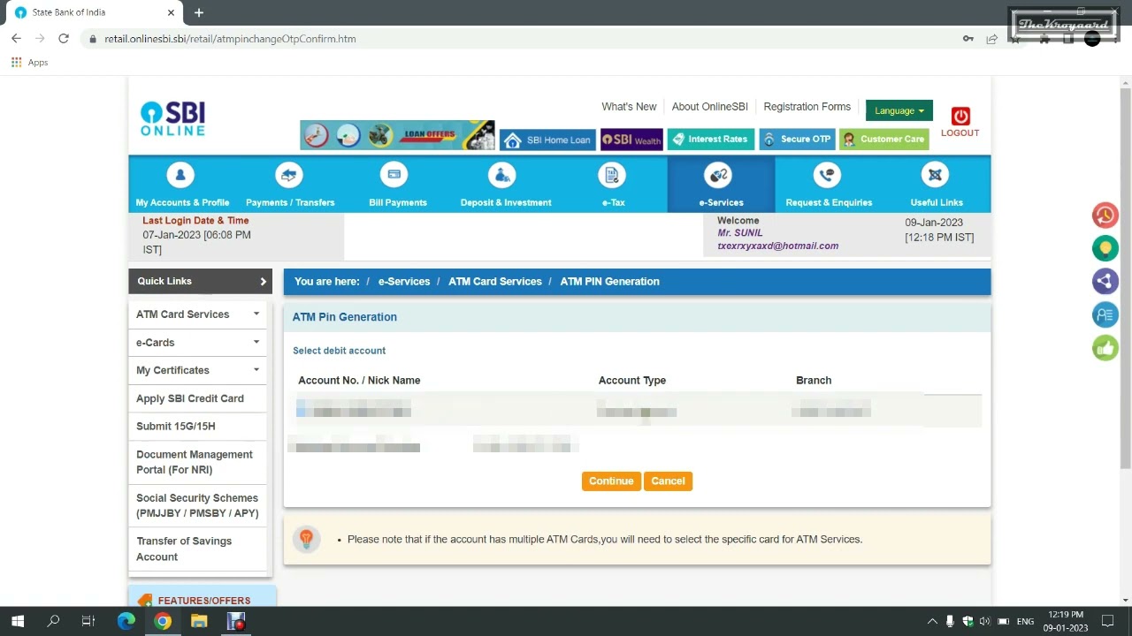Viewport: 1132px width, 636px height.
Task: Open e-Tax icon
Action: click(x=611, y=175)
